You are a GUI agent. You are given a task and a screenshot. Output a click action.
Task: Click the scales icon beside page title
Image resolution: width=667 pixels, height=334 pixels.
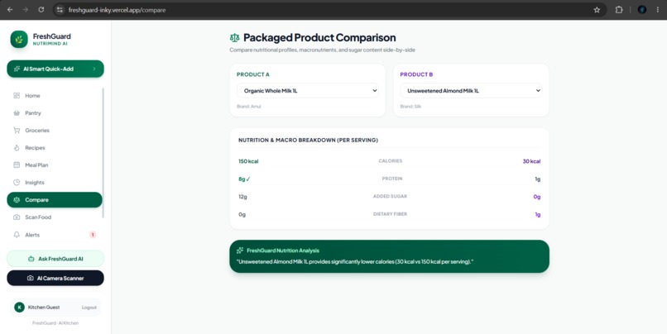tap(234, 38)
